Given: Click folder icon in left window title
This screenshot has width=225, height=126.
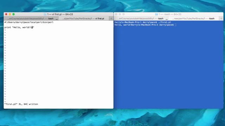Looking at the screenshot, I should tap(45, 14).
